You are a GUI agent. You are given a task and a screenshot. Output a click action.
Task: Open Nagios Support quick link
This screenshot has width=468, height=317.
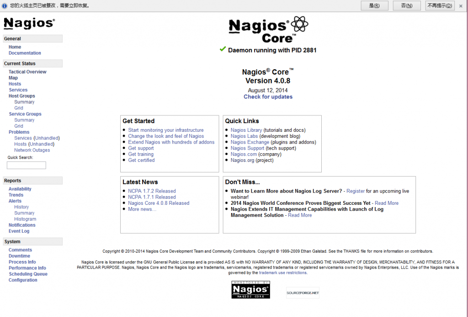[x=247, y=148]
